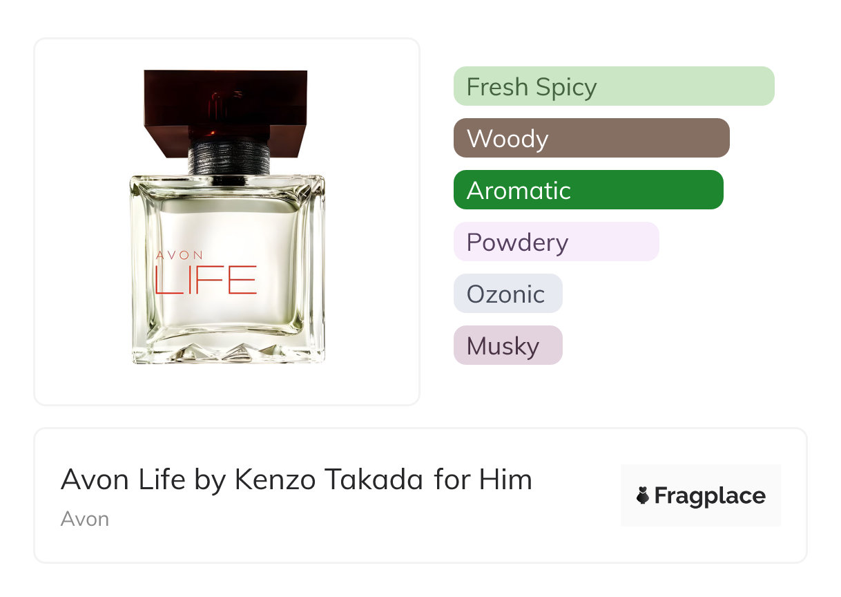Select the Fresh Spicy accord bar

tap(613, 86)
